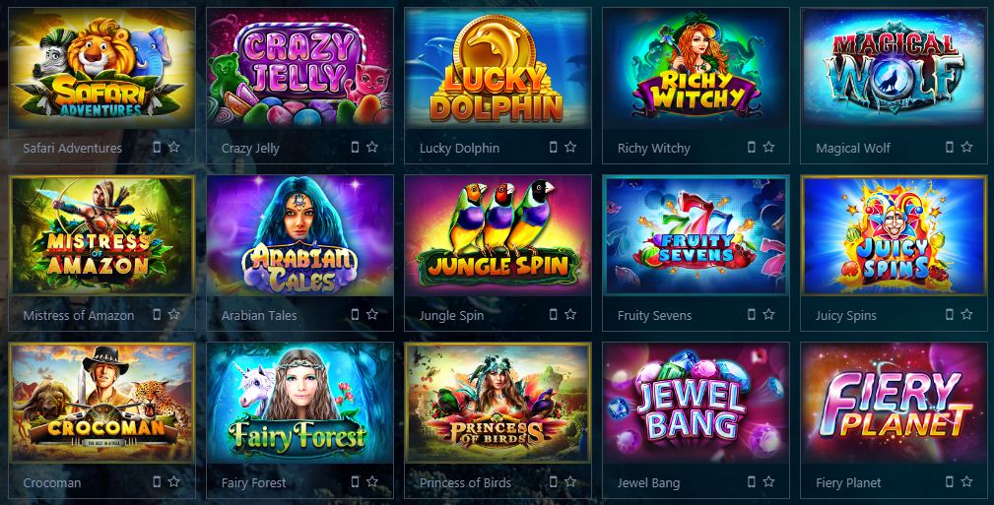The height and width of the screenshot is (505, 994).
Task: Click the Richy Witchy title link
Action: (653, 149)
